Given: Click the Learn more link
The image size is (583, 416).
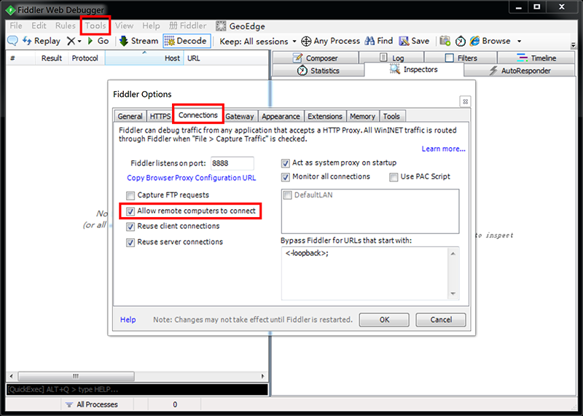Looking at the screenshot, I should [x=443, y=149].
